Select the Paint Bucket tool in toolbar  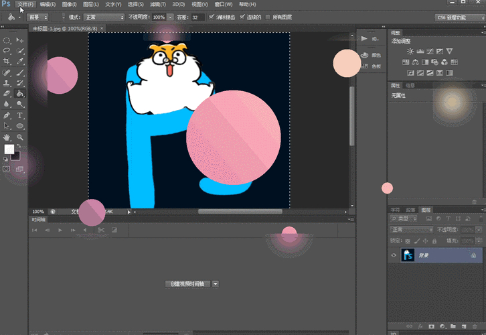(20, 94)
